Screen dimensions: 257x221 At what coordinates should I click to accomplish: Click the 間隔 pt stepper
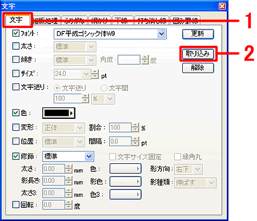[135, 142]
